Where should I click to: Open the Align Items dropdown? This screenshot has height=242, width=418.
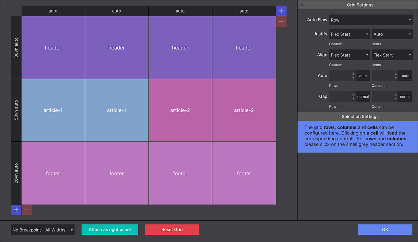[392, 55]
